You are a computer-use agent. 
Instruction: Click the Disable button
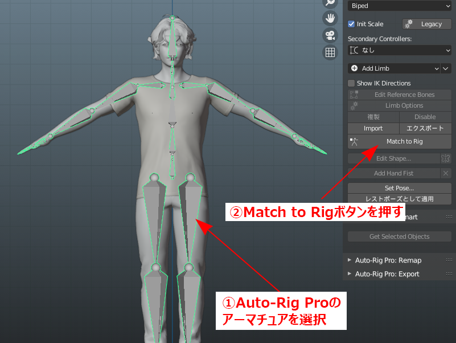click(x=425, y=117)
